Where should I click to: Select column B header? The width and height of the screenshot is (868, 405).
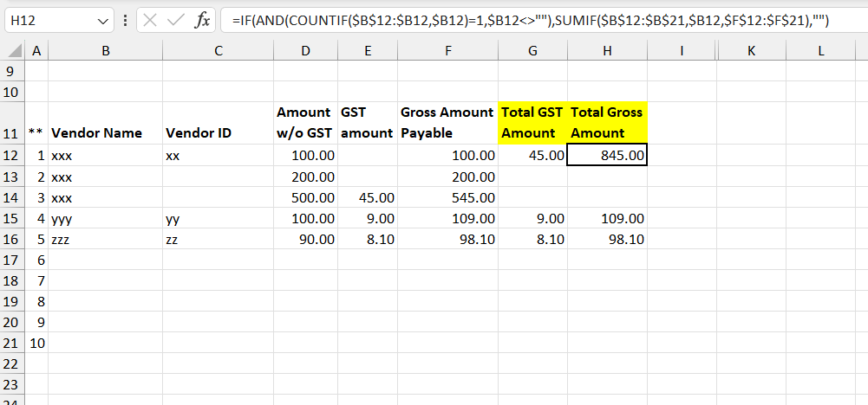106,51
